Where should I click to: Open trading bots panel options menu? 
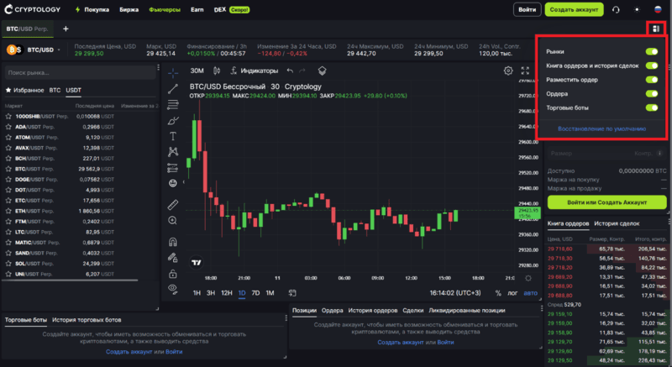[x=286, y=318]
